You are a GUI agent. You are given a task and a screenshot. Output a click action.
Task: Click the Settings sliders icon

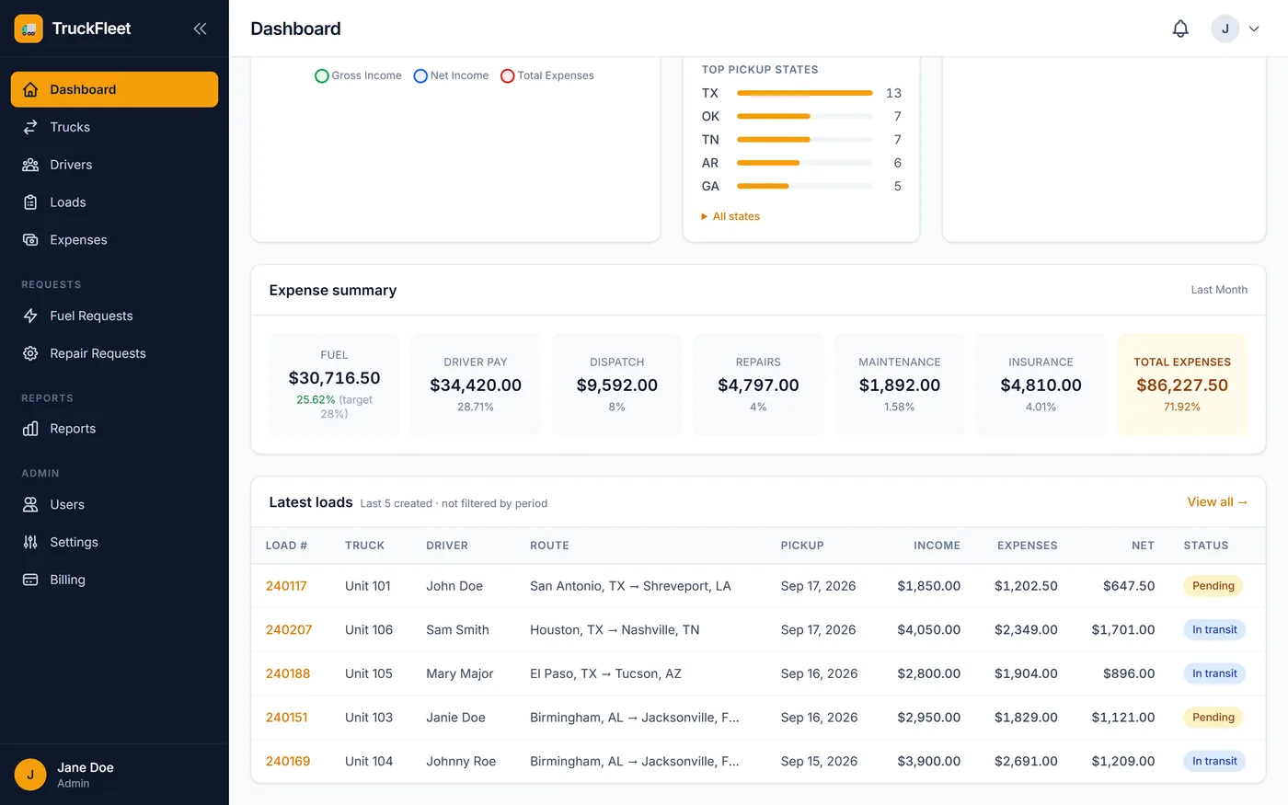[x=30, y=542]
